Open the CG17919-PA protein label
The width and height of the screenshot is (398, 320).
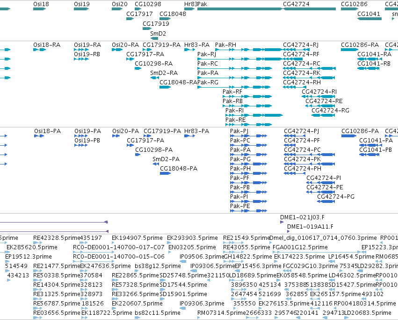(x=162, y=131)
